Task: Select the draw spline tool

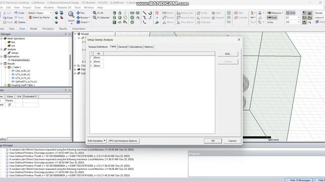Action: pyautogui.click(x=144, y=18)
